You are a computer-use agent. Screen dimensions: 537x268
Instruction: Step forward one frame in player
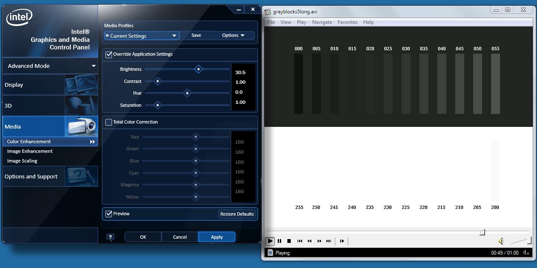click(342, 241)
